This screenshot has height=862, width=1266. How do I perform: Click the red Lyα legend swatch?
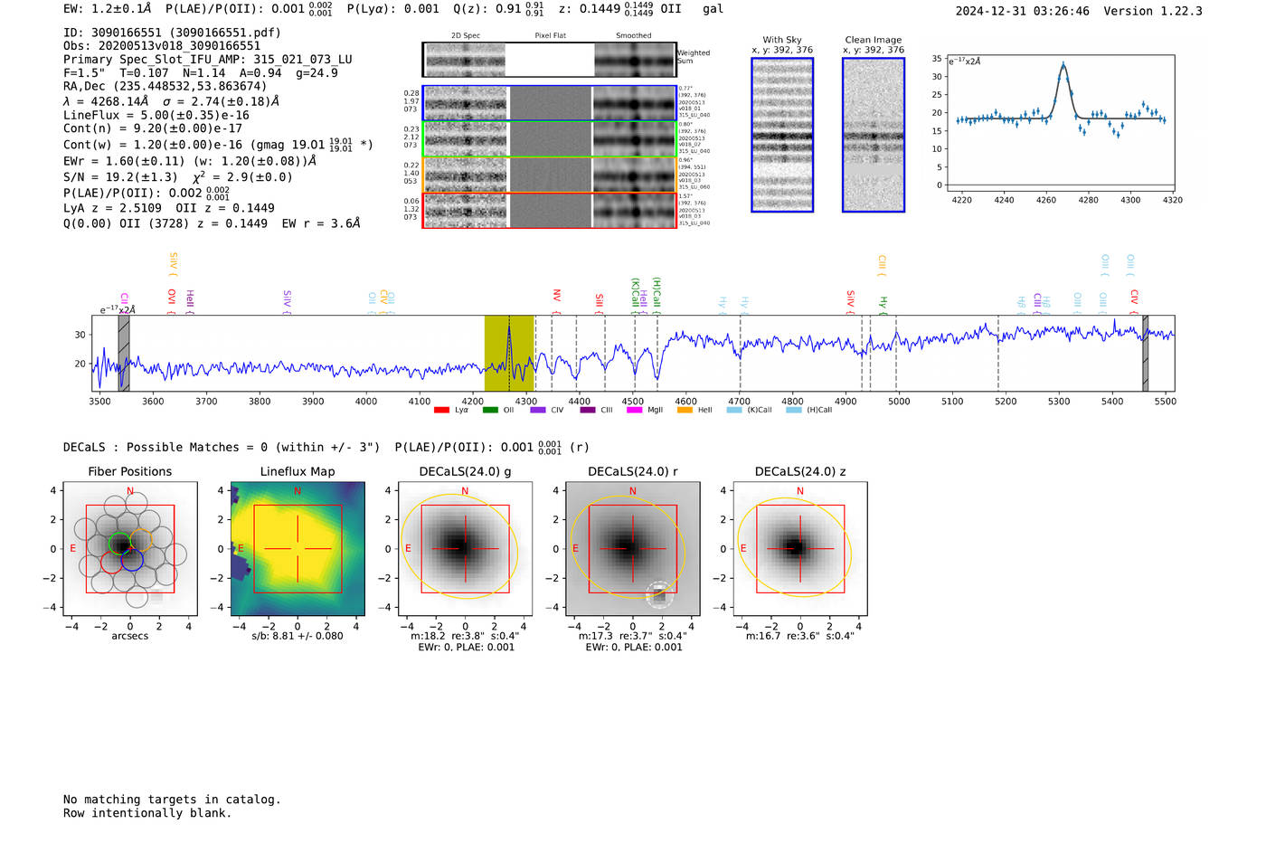[x=441, y=411]
